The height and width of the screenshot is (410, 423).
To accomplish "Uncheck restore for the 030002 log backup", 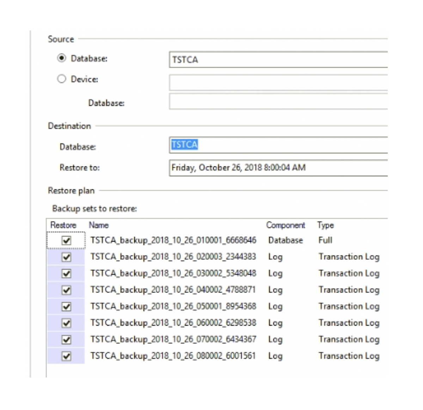I will point(66,274).
